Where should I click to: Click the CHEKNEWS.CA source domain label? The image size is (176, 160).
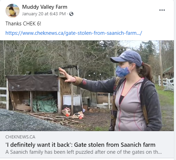[x=20, y=137]
